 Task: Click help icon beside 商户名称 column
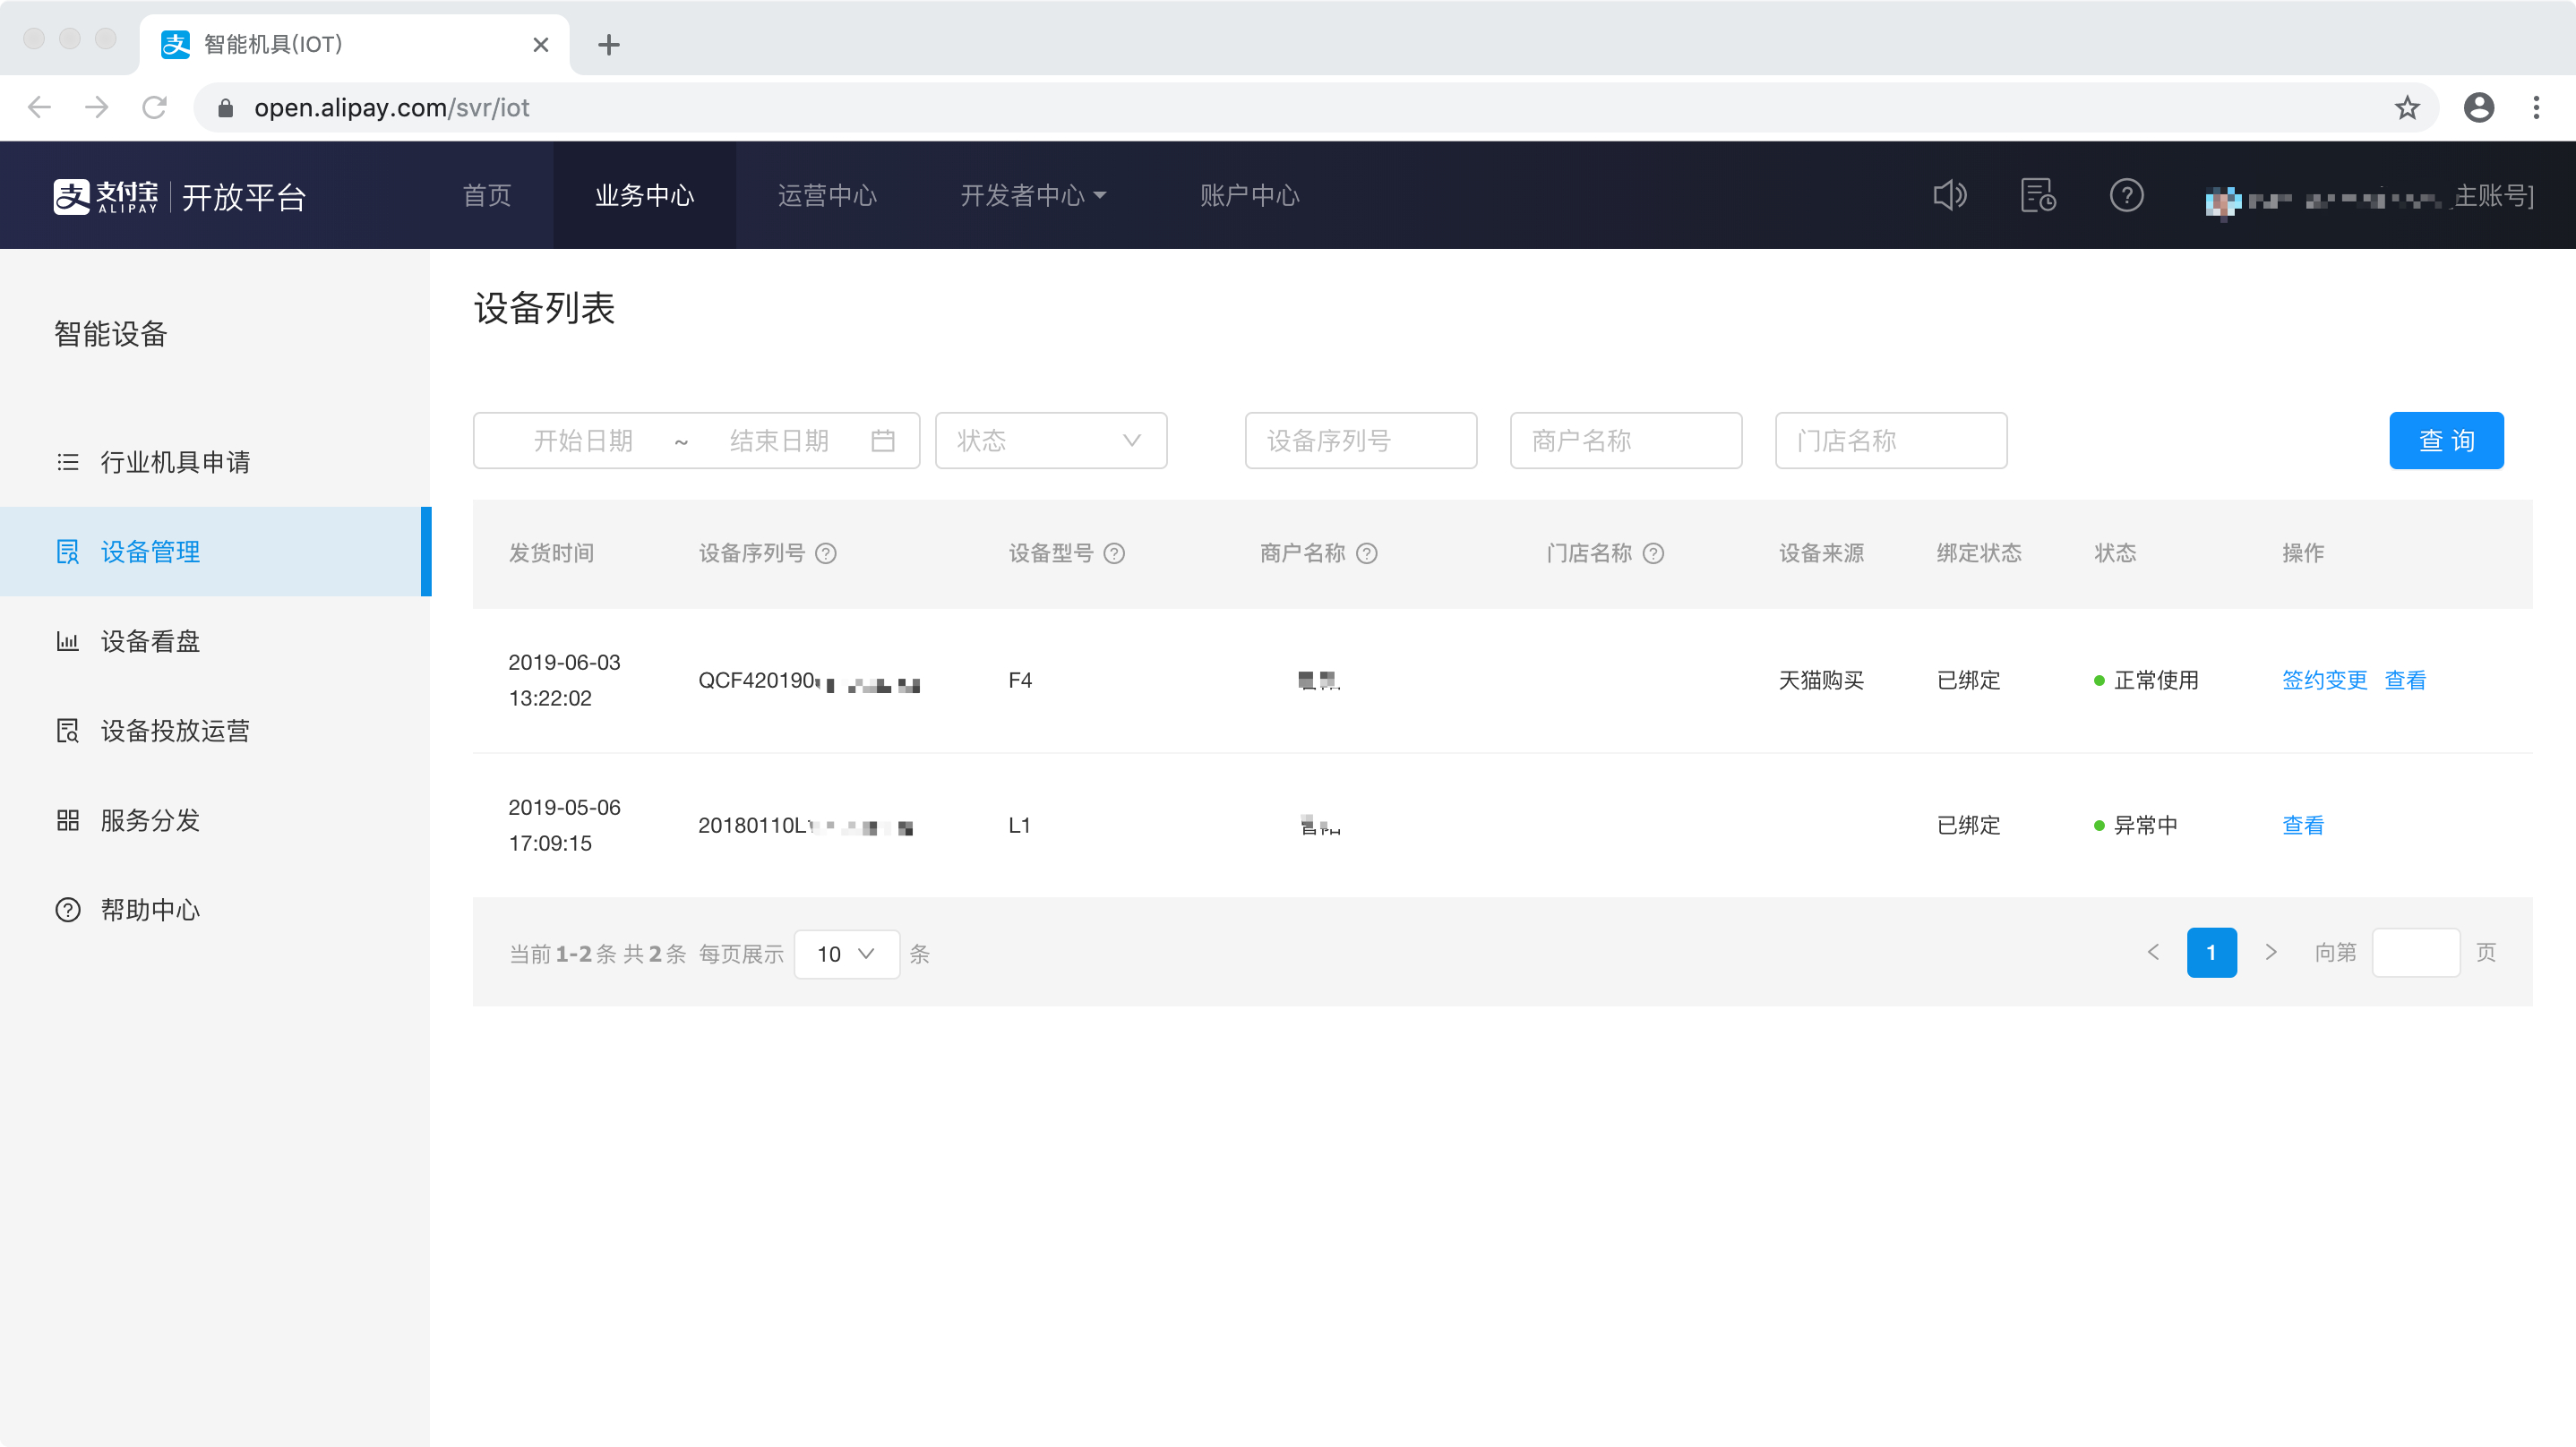(1366, 553)
